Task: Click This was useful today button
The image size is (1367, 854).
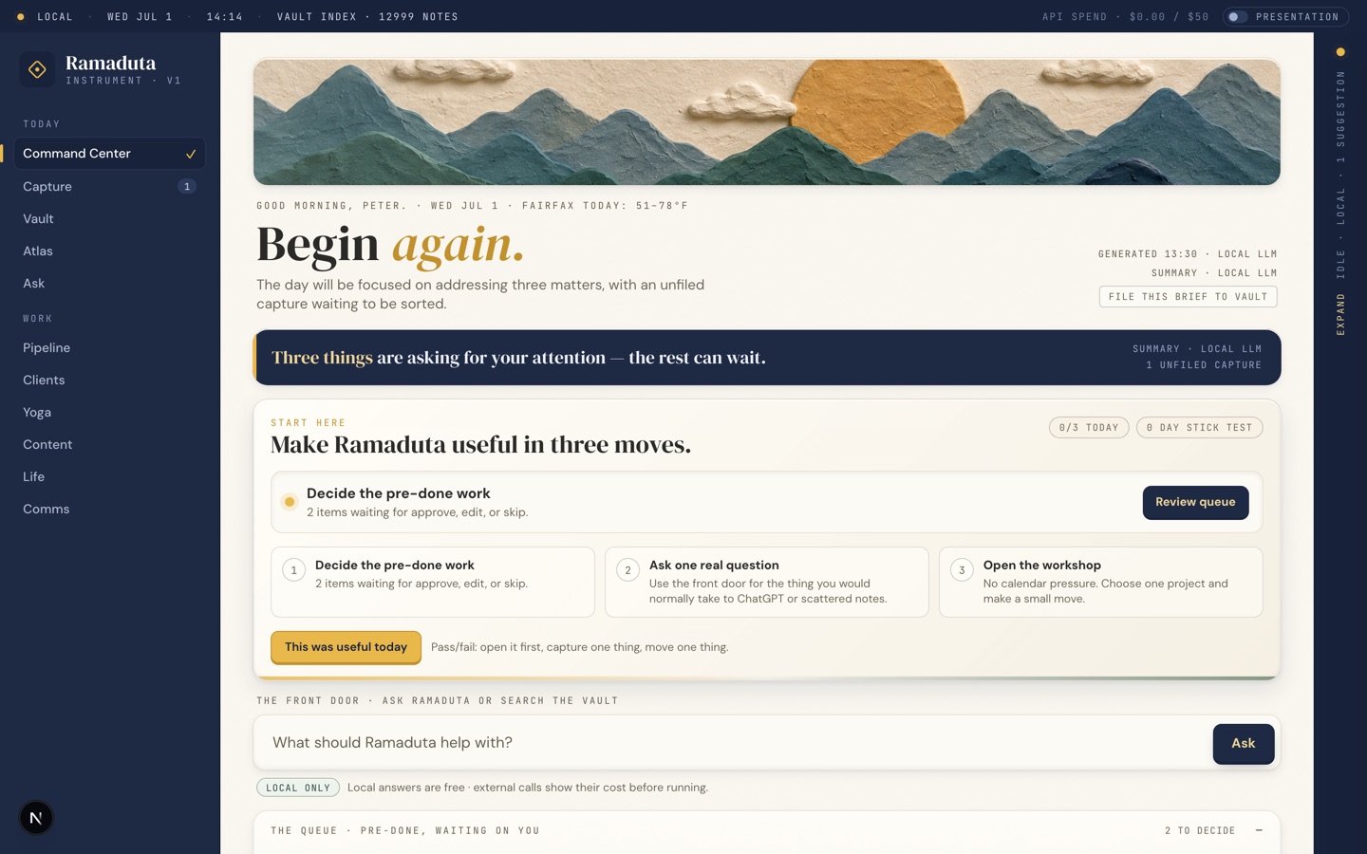Action: (x=346, y=647)
